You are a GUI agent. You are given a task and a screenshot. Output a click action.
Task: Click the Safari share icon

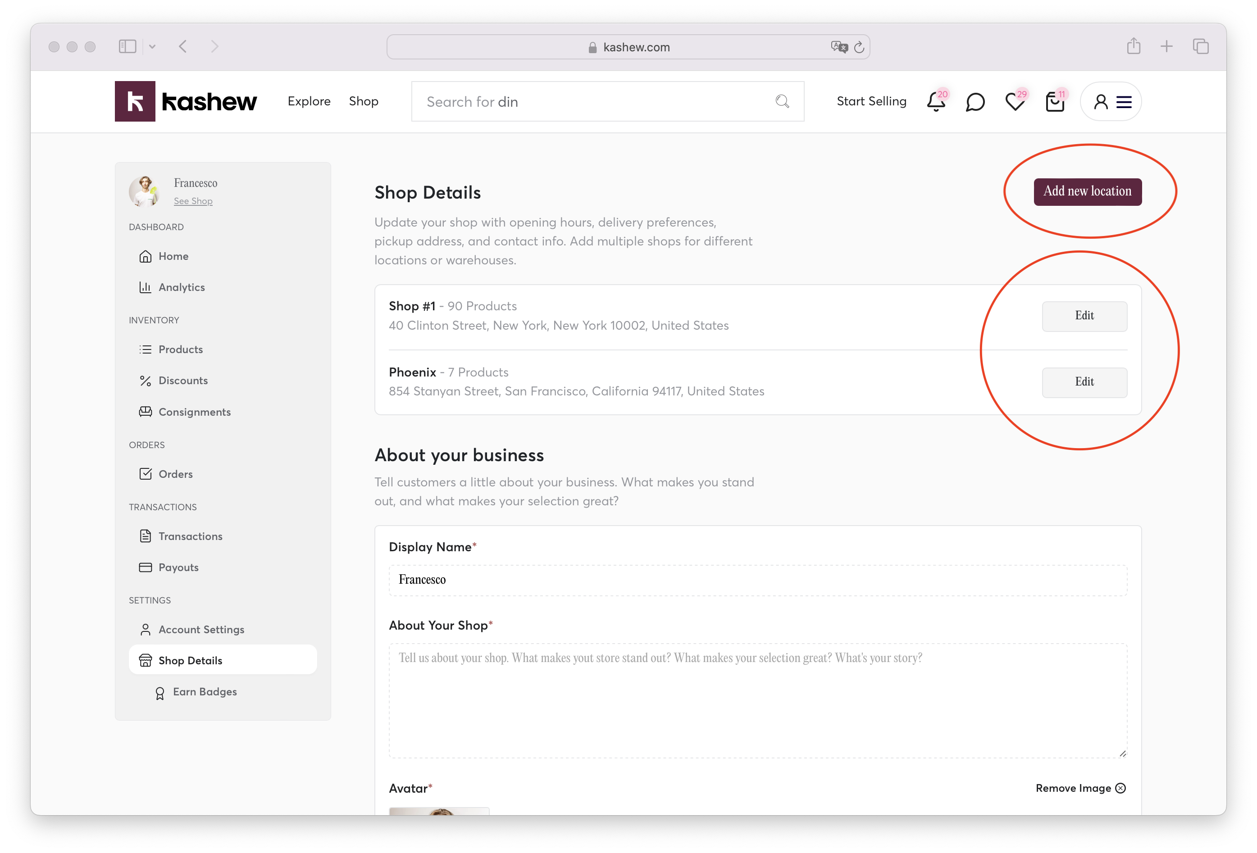[1134, 46]
